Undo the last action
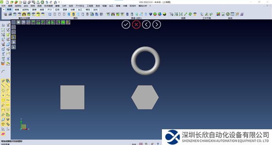 (x=47, y=2)
